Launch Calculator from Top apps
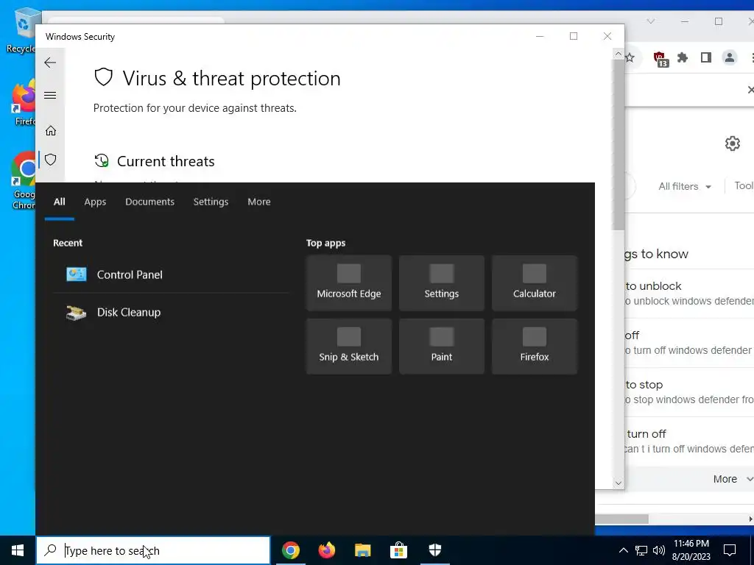 point(535,283)
